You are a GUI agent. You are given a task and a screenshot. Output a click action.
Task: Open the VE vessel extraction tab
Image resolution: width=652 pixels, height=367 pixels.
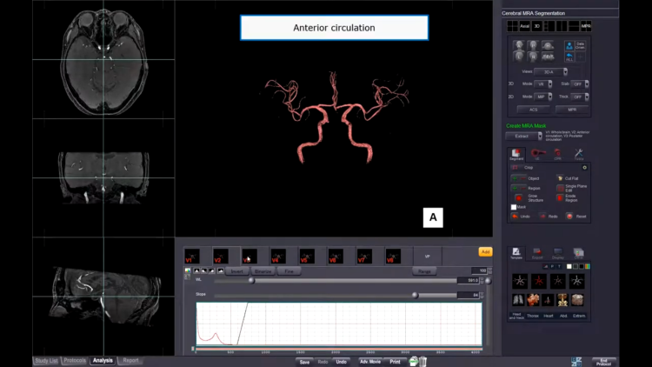point(537,154)
